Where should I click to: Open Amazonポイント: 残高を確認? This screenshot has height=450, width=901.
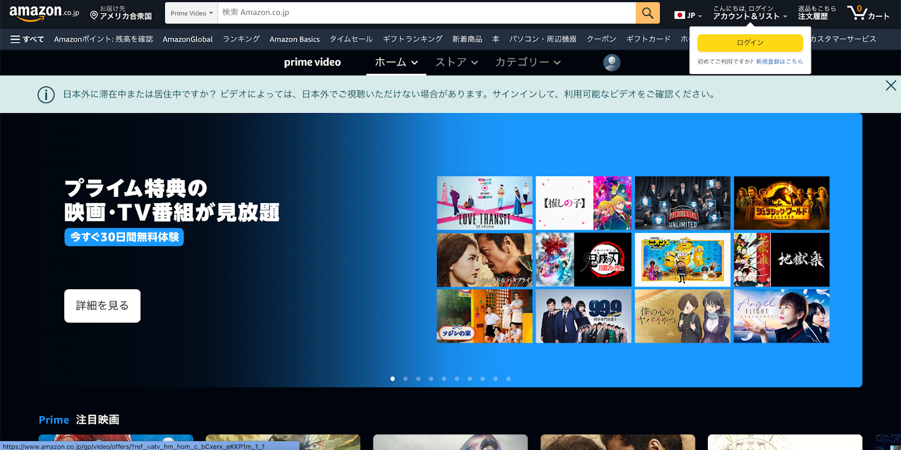tap(104, 39)
